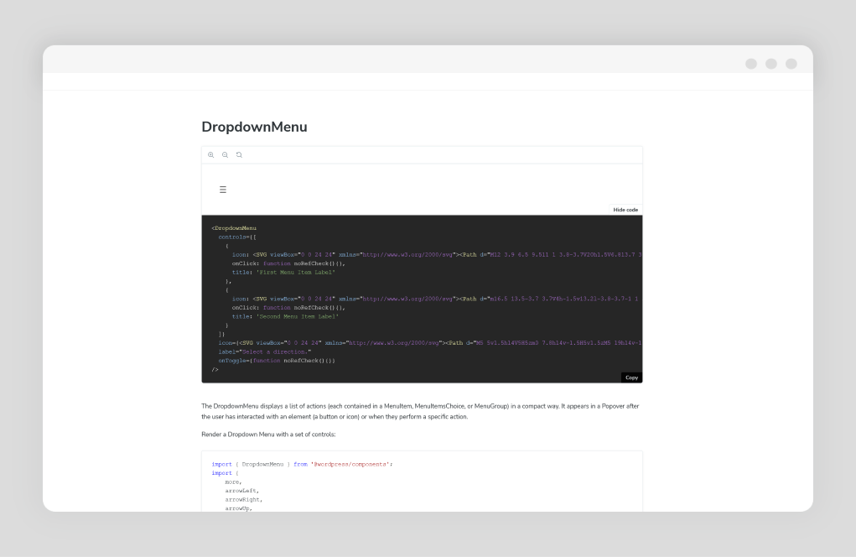The height and width of the screenshot is (557, 856).
Task: Click the reset zoom icon
Action: point(239,155)
